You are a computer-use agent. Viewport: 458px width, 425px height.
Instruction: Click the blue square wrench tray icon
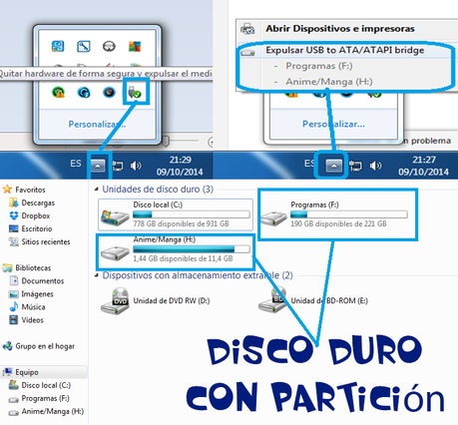click(x=84, y=46)
